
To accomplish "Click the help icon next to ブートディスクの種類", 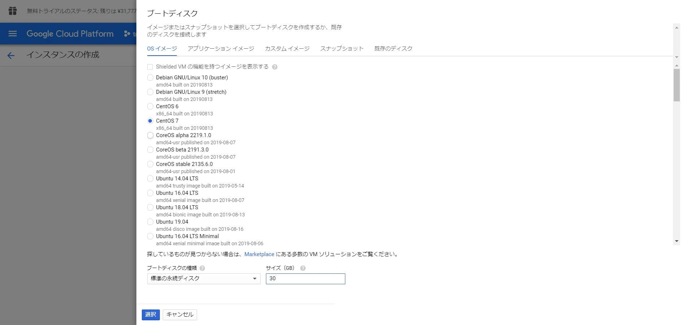I will pos(202,268).
